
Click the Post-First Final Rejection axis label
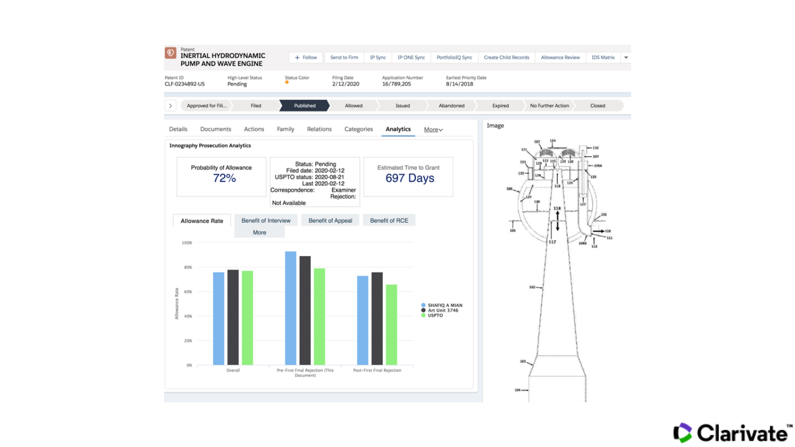377,371
